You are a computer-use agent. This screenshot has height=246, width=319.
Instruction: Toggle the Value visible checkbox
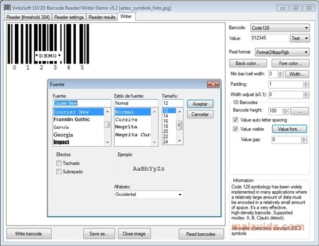click(235, 129)
